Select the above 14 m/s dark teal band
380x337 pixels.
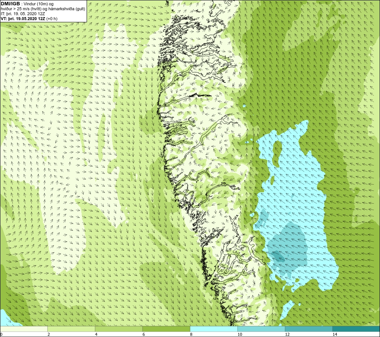356,329
